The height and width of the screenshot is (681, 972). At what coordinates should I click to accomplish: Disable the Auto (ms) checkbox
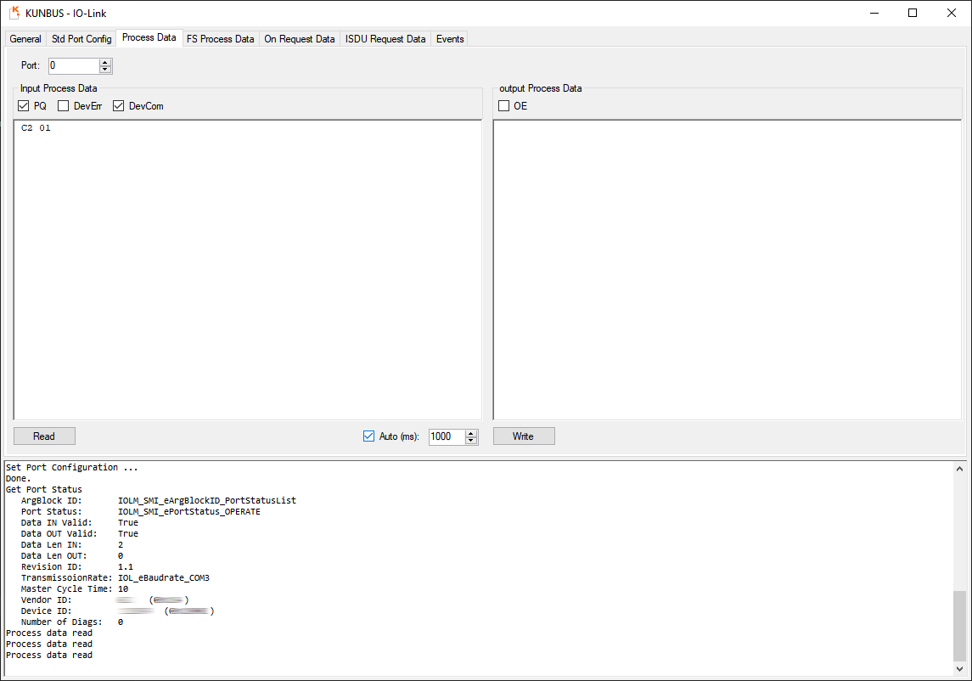(368, 436)
